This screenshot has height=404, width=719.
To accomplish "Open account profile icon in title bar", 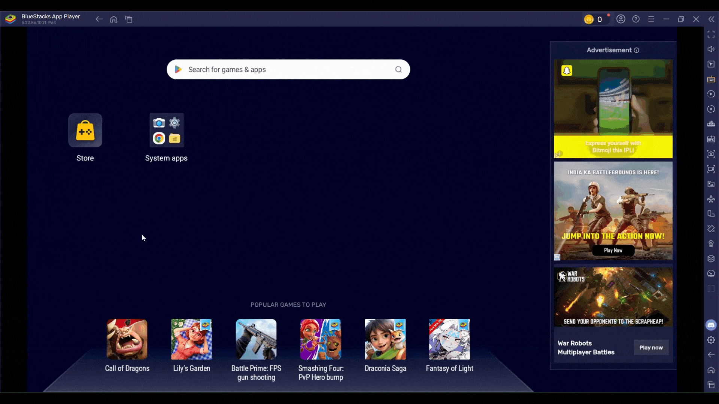I will click(621, 19).
